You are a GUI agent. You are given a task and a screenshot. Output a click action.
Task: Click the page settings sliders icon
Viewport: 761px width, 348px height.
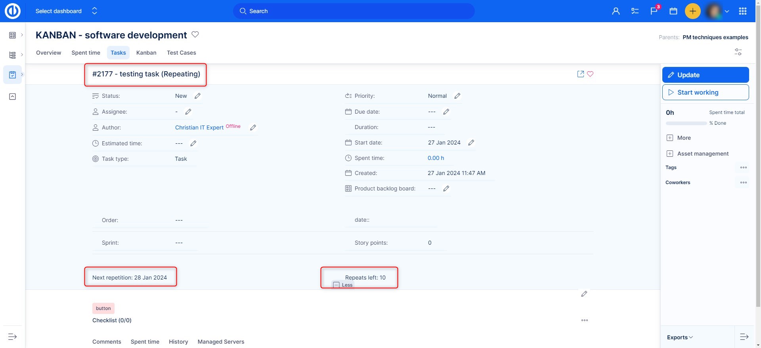(738, 52)
